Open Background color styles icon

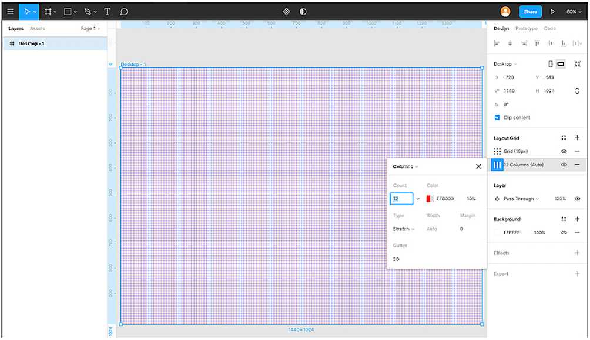point(564,219)
